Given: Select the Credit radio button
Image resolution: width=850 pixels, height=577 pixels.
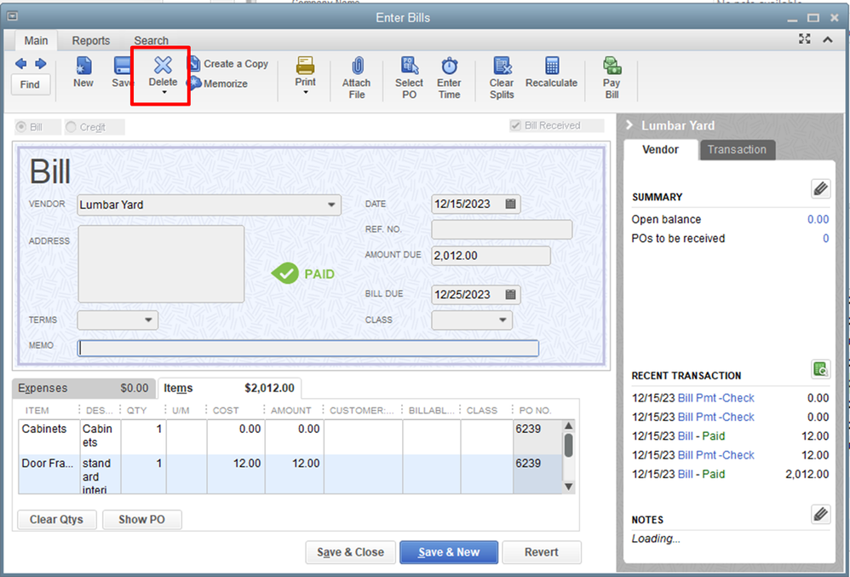Looking at the screenshot, I should coord(71,127).
